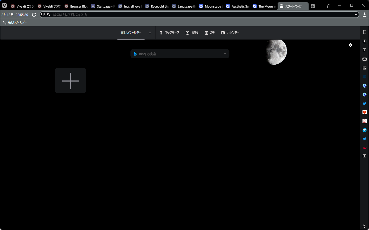The image size is (369, 230).
Task: Open History panel clock icon in side bar
Action: [x=365, y=41]
